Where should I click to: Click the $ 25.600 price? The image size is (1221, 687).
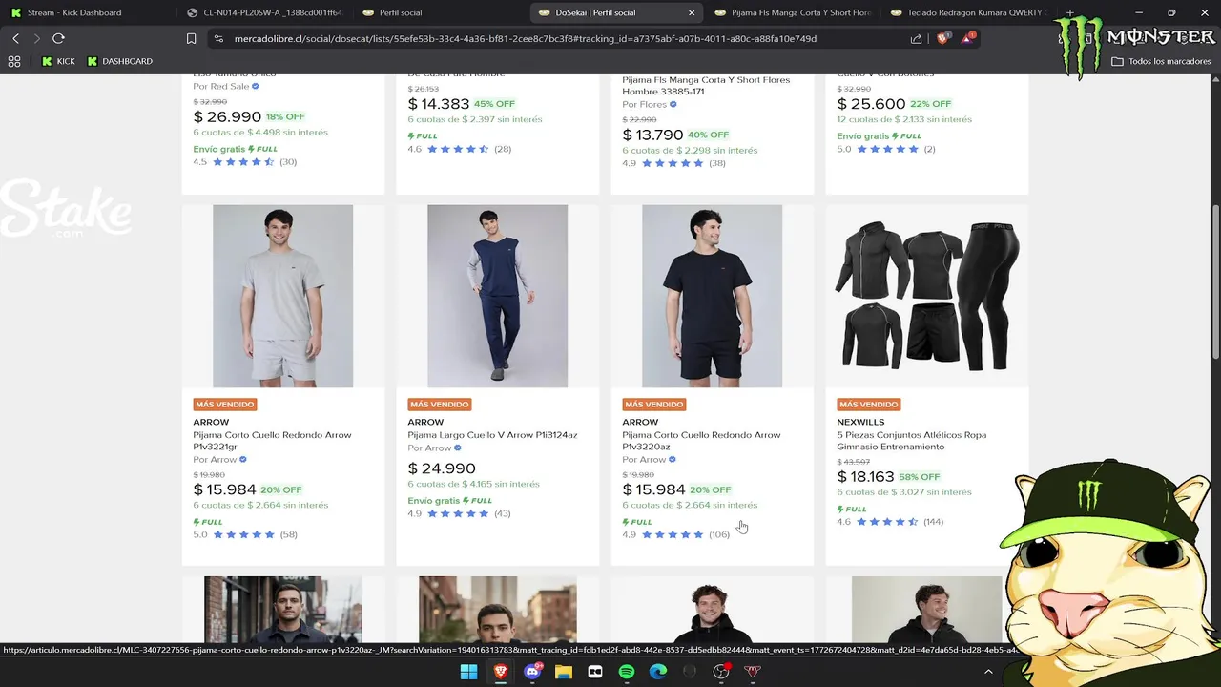pos(871,104)
